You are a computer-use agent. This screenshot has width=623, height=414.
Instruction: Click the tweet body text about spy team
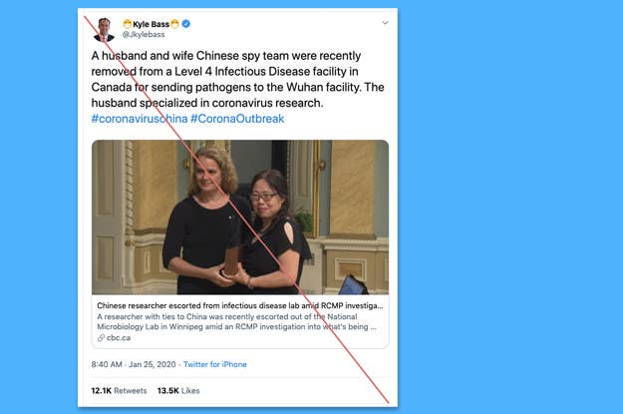point(237,79)
